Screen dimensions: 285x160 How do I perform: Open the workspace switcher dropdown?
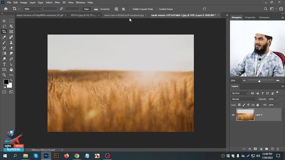click(x=273, y=9)
